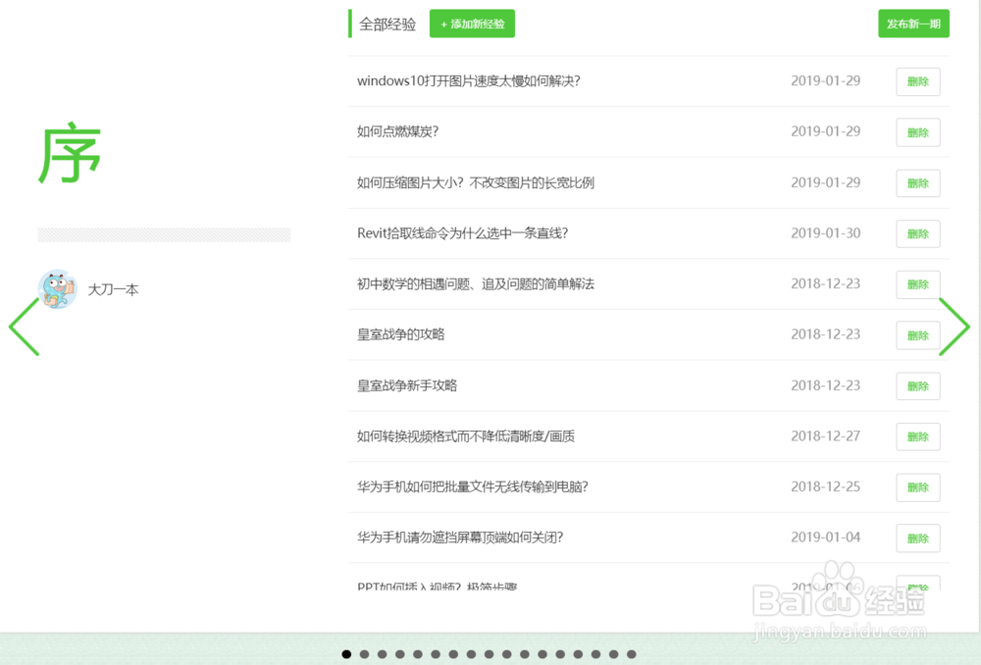This screenshot has width=981, height=665.
Task: Click the username 大刀一本
Action: 112,289
